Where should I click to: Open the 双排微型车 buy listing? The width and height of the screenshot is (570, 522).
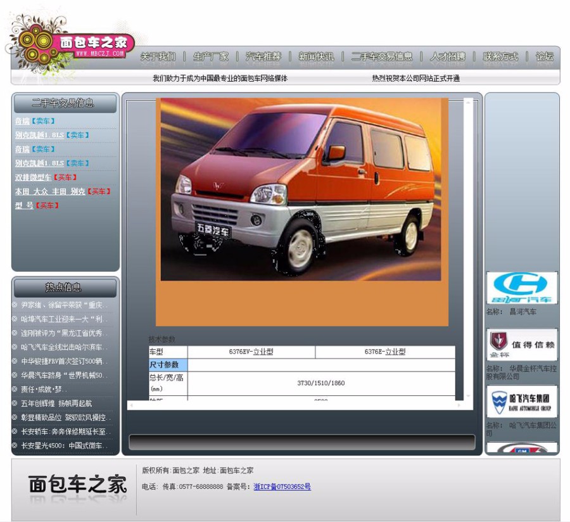[x=33, y=177]
